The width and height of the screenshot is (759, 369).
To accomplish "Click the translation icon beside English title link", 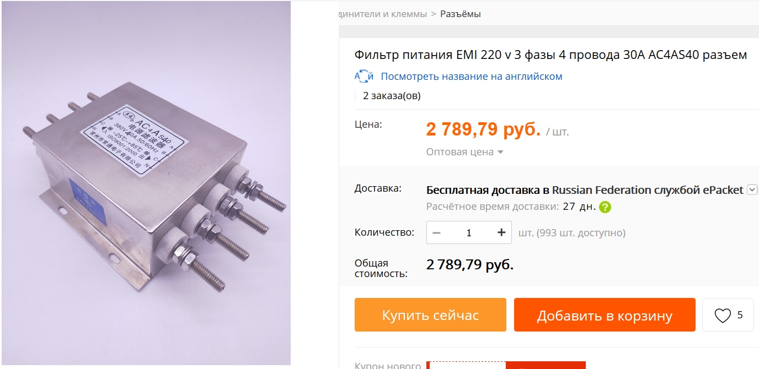I will click(x=364, y=76).
